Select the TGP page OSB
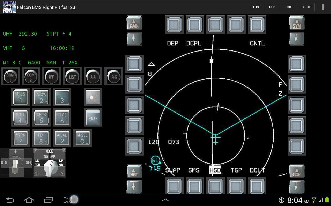This screenshot has width=331, height=206. [x=236, y=185]
